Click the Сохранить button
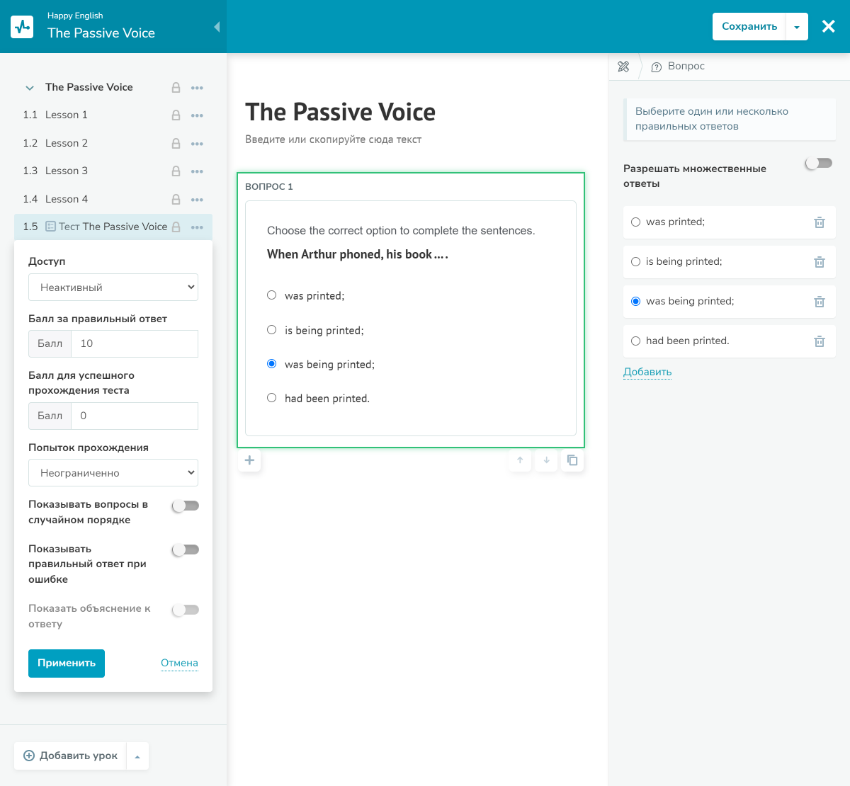Screen dimensions: 850x786 [749, 27]
